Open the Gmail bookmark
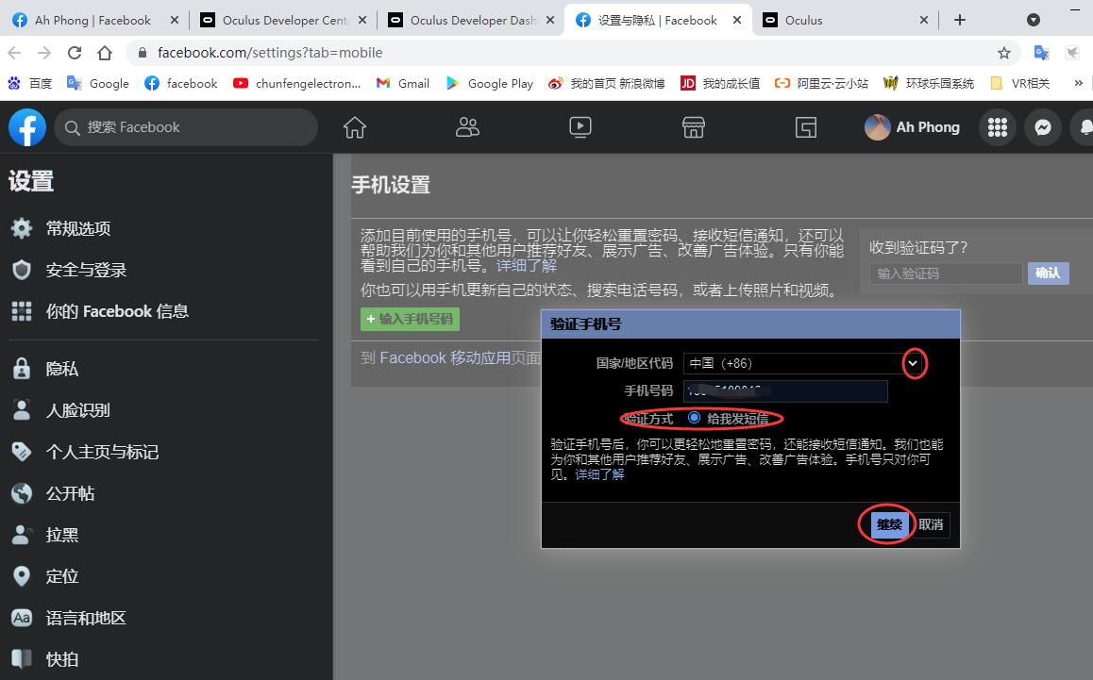This screenshot has width=1093, height=680. coord(402,84)
